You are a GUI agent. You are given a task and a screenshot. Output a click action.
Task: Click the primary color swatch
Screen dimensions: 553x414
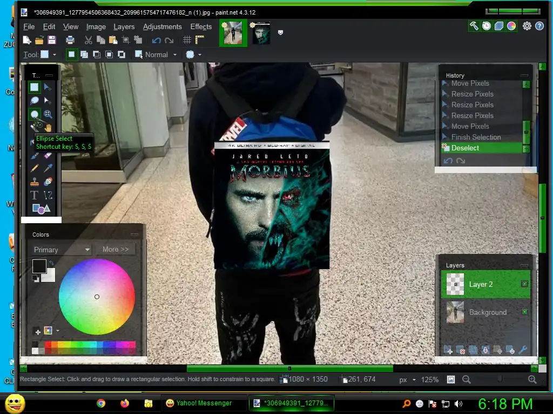pos(39,266)
